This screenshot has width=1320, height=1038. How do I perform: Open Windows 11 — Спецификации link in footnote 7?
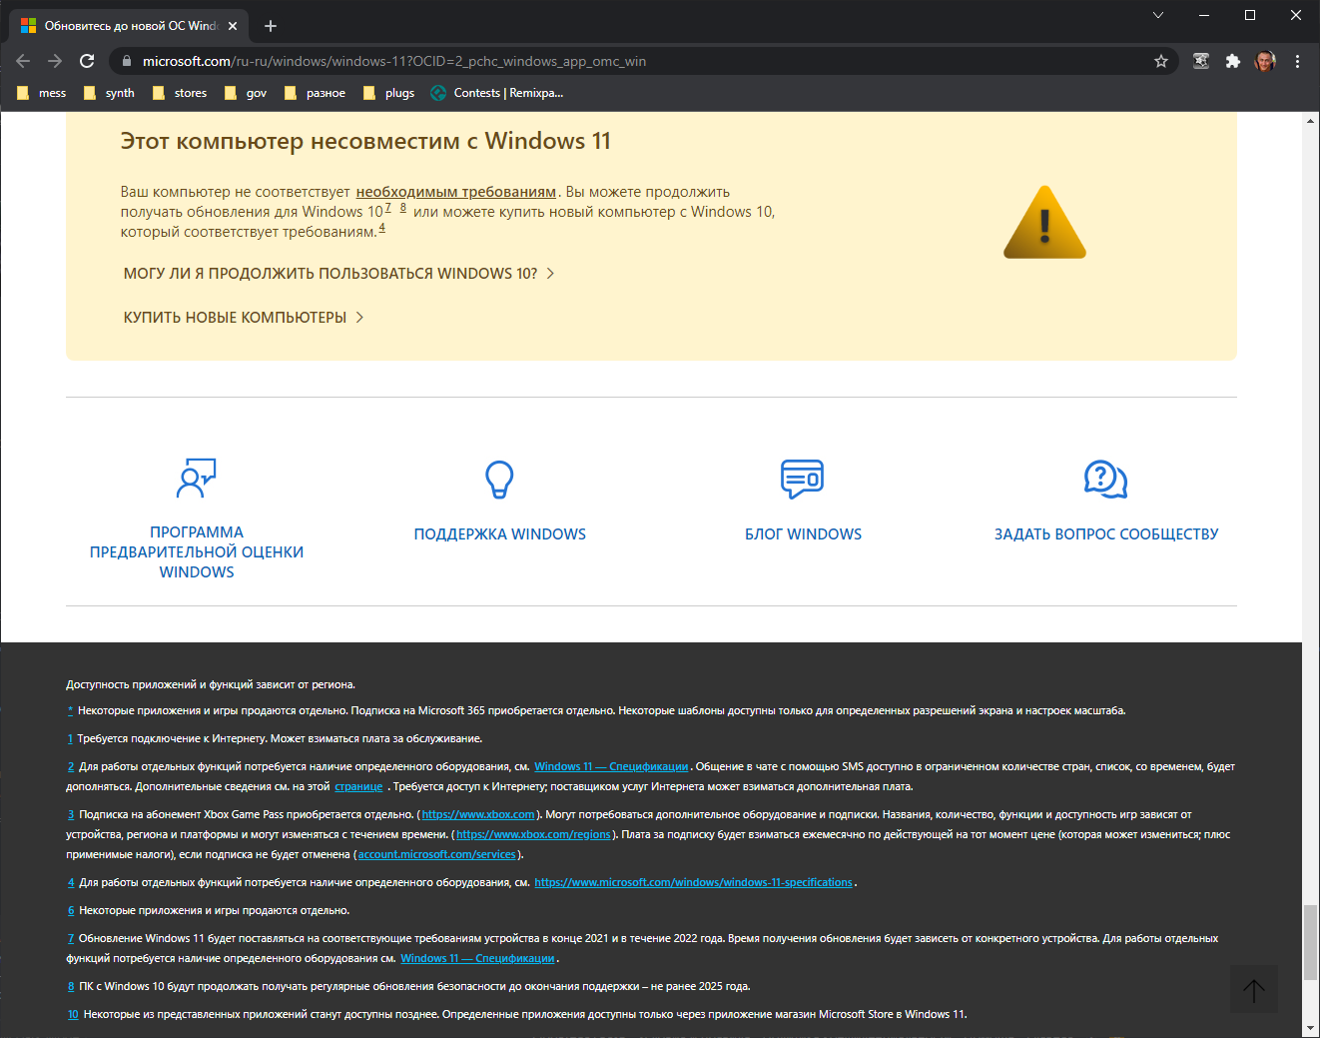(477, 959)
